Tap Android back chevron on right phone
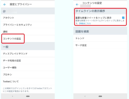Image resolution: width=129 pixels, height=99 pixels. [x=85, y=96]
